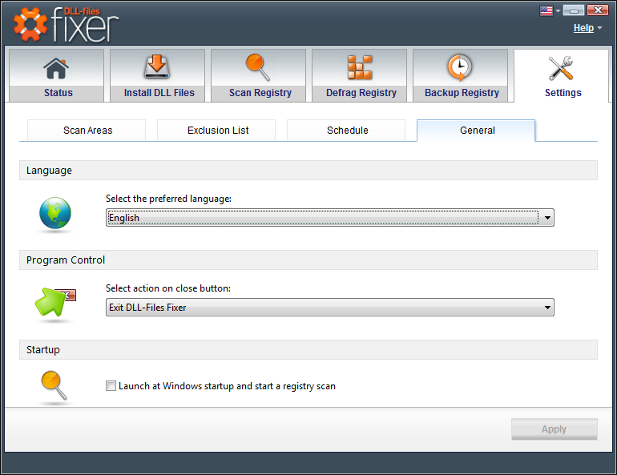Open the Help link
The height and width of the screenshot is (475, 617).
[583, 28]
